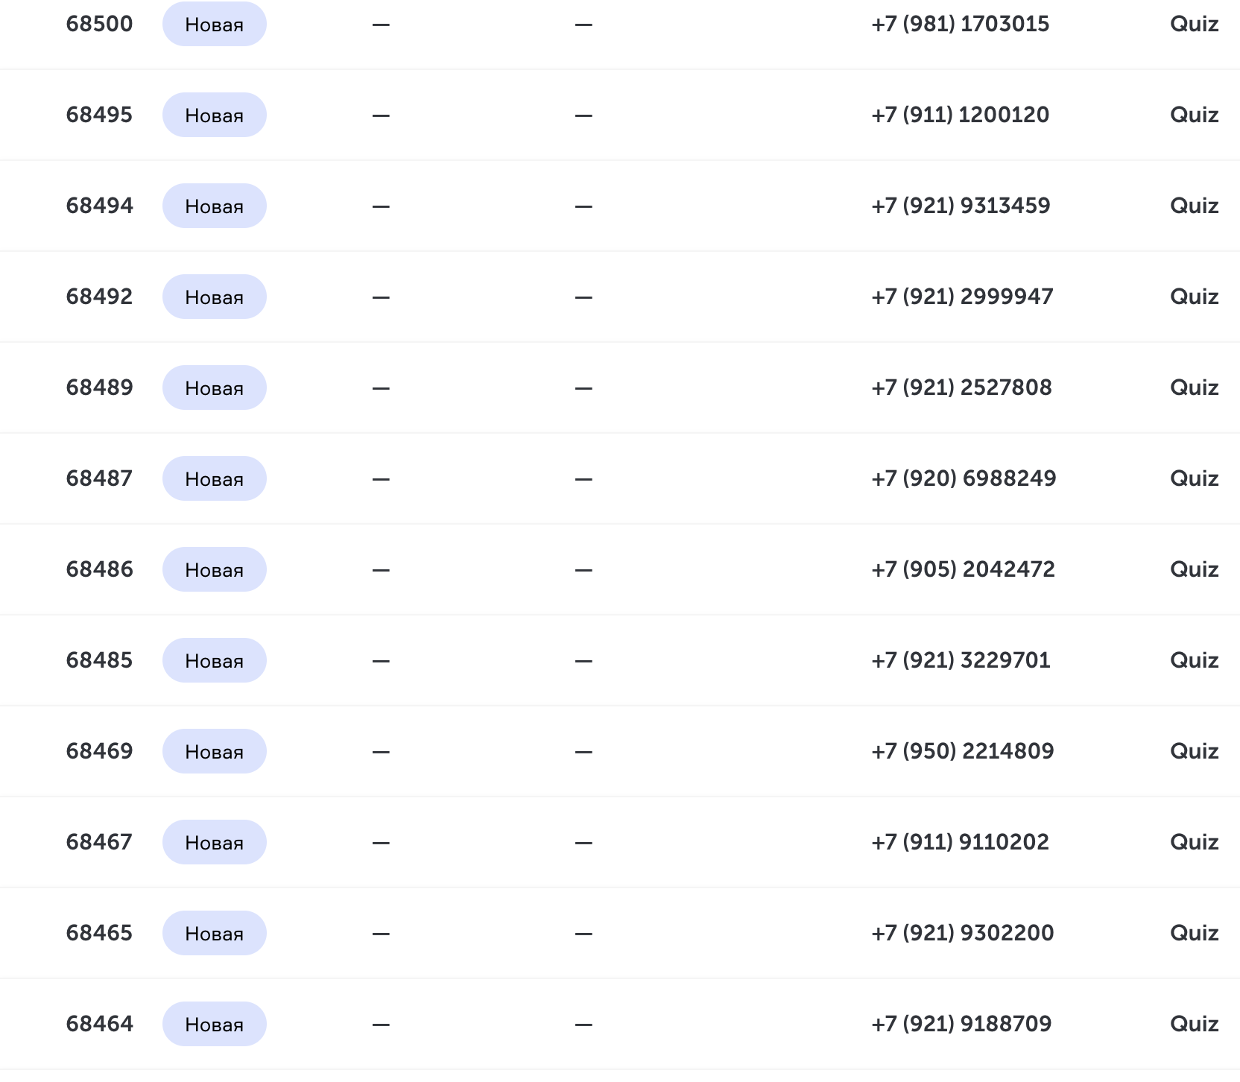Open order number 68465
The image size is (1240, 1082).
point(99,933)
